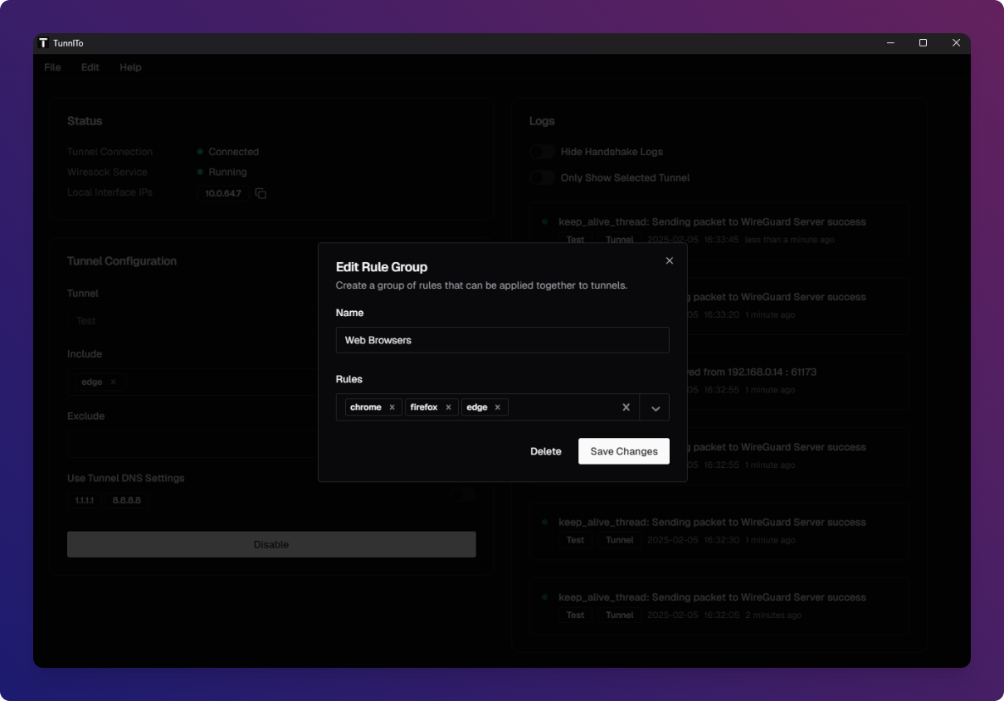Click the 8.8.8.8 DNS tag
Image resolution: width=1004 pixels, height=701 pixels.
(x=127, y=500)
